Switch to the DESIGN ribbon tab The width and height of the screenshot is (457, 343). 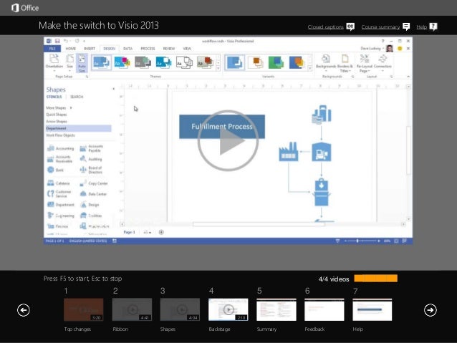pos(110,49)
